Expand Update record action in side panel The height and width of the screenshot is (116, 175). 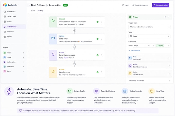[149, 73]
